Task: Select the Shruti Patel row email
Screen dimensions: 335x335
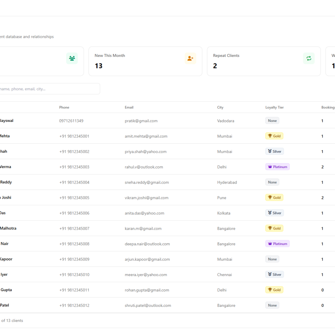Action: 148,306
